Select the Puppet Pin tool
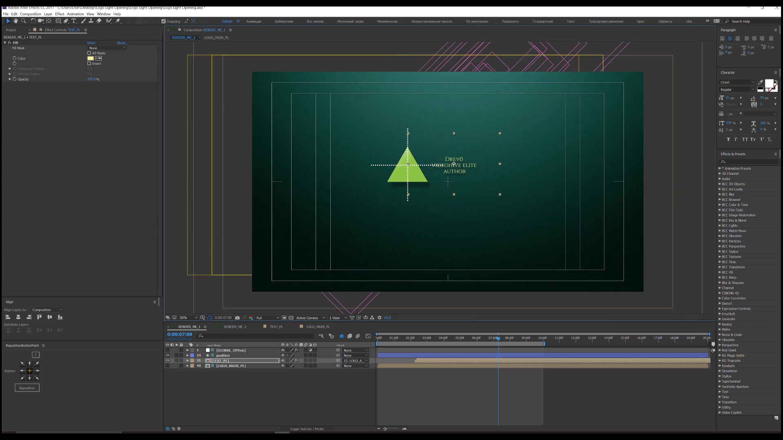 pos(118,21)
